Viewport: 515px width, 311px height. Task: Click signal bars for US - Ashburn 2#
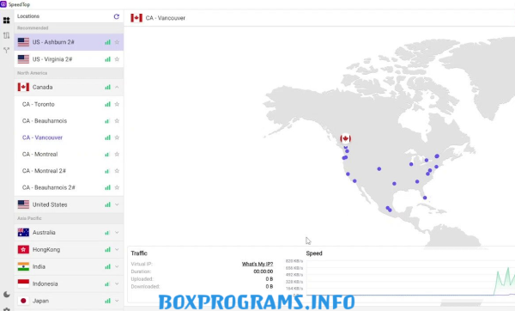[107, 42]
